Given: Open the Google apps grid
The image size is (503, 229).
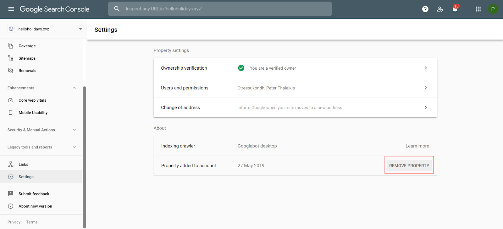Looking at the screenshot, I should coord(478,9).
